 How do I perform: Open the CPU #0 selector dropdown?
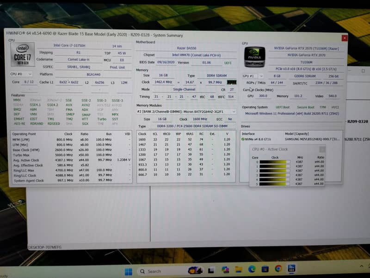click(x=21, y=74)
